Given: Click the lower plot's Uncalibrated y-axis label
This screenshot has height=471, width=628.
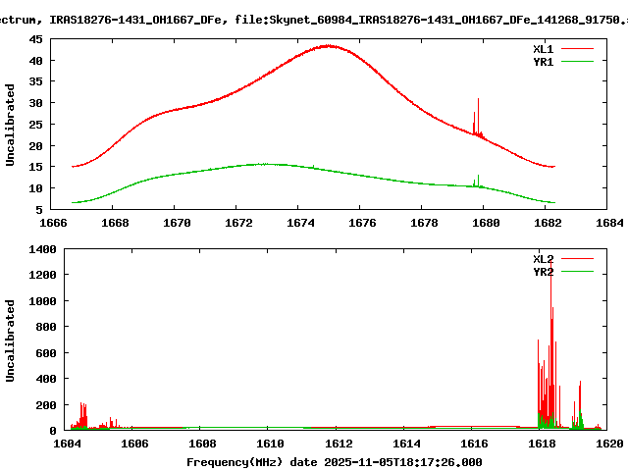Looking at the screenshot, I should (11, 340).
